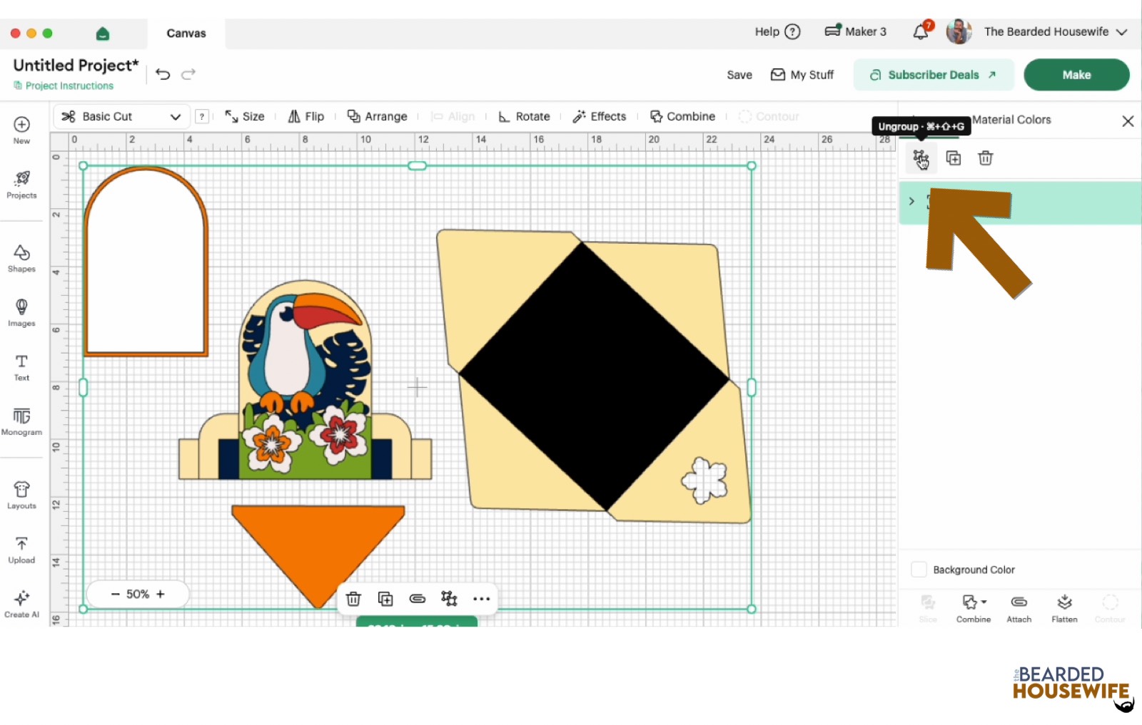Redo the last action
Screen dimensions: 1142x725
click(188, 74)
